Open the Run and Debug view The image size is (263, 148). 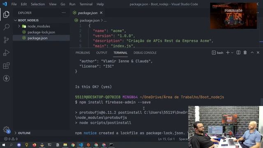point(6,53)
